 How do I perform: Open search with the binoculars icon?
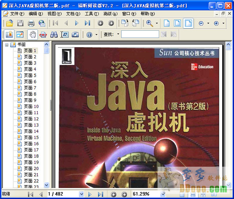point(54,35)
